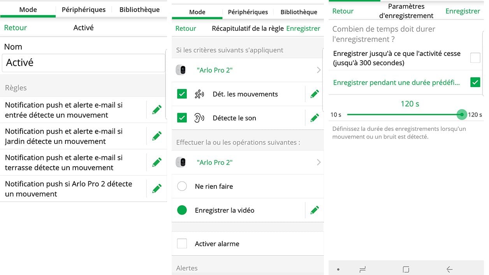This screenshot has width=489, height=275.
Task: Tap the small dot in navigation bar
Action: click(x=338, y=269)
